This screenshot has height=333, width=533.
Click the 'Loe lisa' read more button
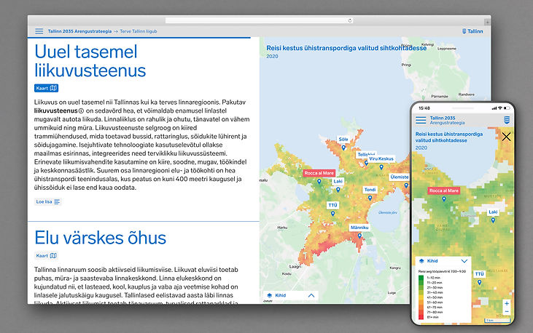point(48,202)
